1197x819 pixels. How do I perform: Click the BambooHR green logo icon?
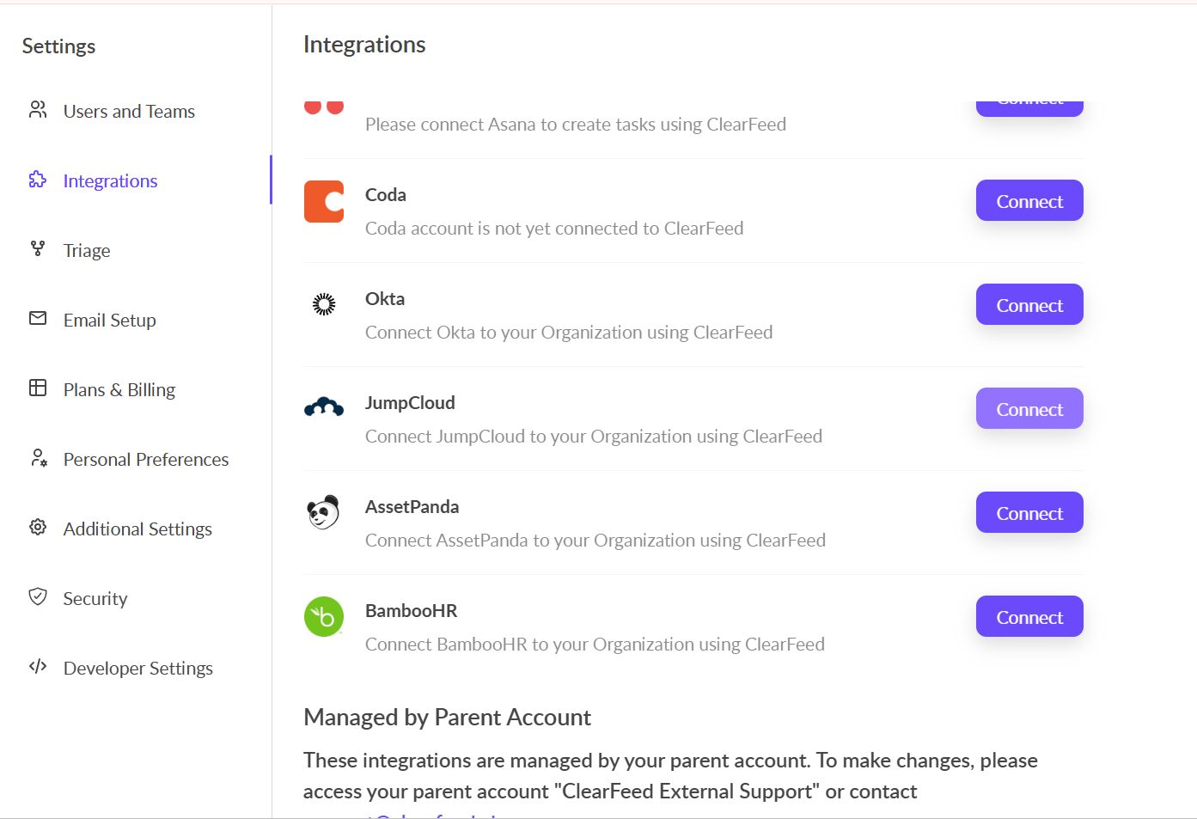324,617
